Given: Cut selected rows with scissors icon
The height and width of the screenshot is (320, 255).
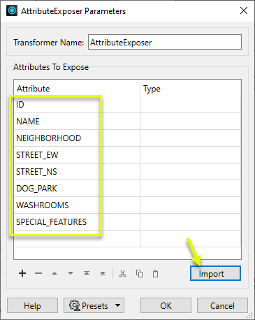Looking at the screenshot, I should tap(123, 274).
